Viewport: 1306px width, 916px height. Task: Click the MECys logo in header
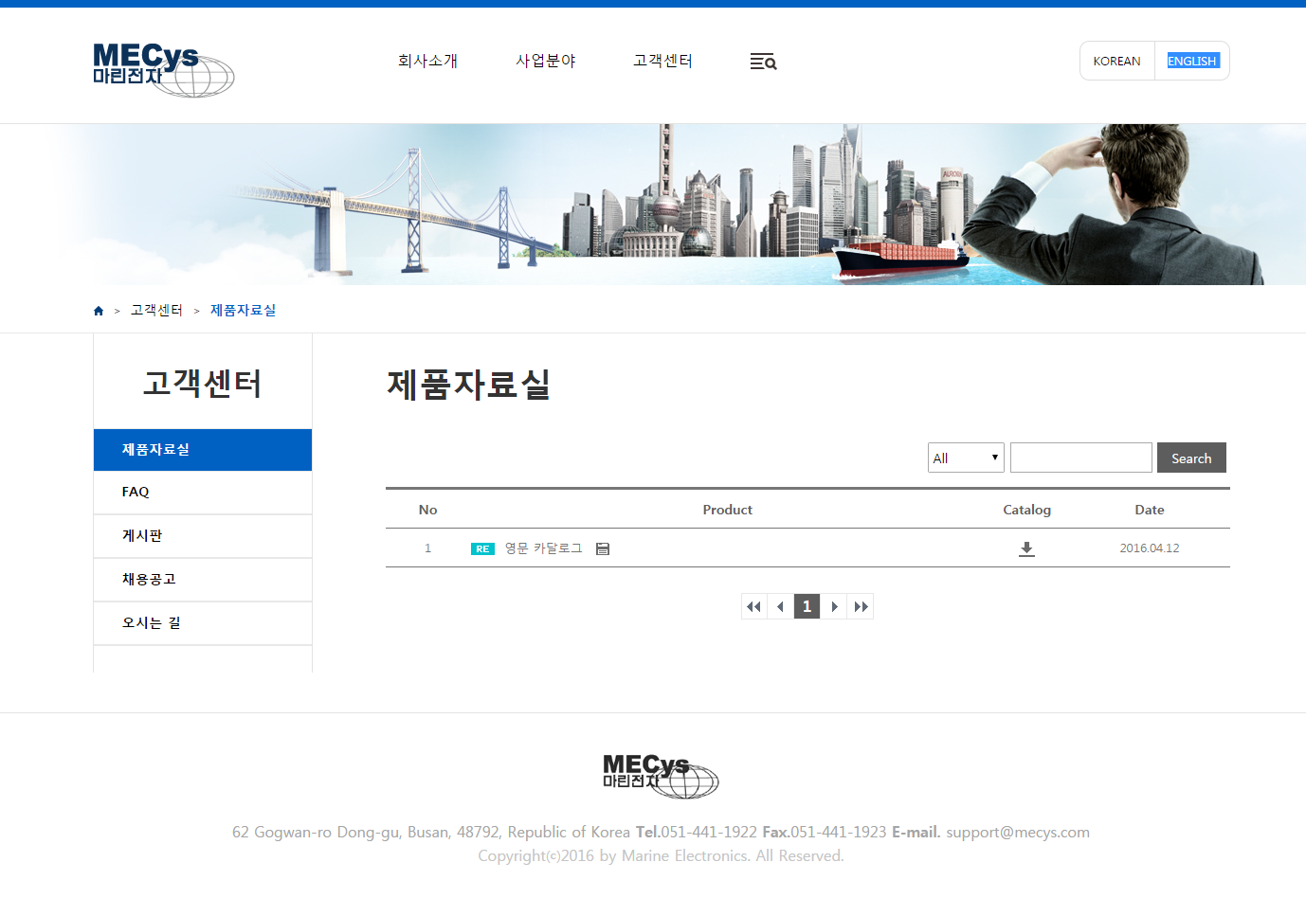tap(163, 69)
